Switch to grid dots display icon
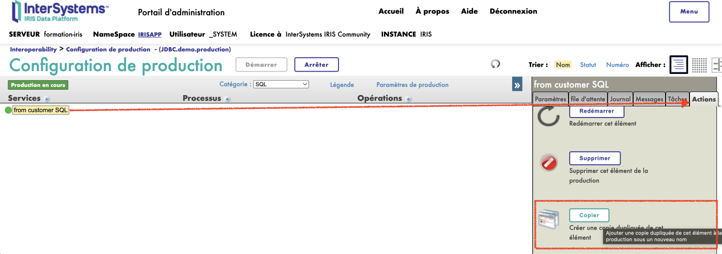The height and width of the screenshot is (254, 722). pyautogui.click(x=699, y=65)
